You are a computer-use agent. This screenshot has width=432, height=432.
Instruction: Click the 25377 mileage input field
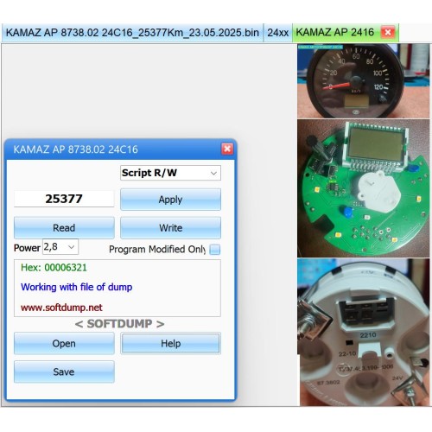pos(64,199)
